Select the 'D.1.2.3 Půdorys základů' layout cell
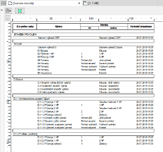The width and height of the screenshot is (163, 152). coord(49,144)
